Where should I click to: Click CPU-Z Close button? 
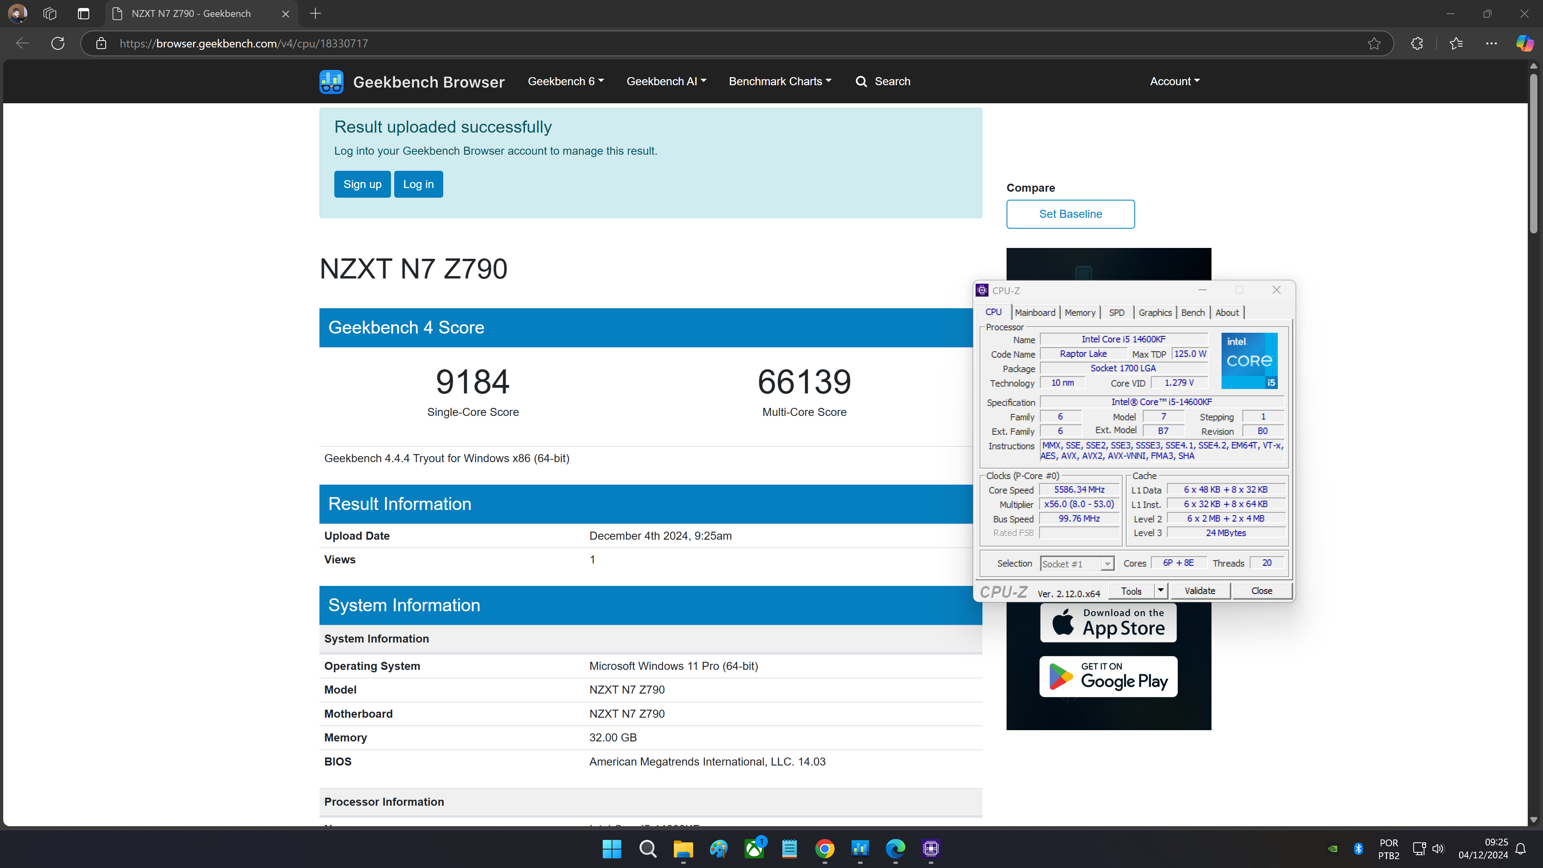click(1261, 591)
